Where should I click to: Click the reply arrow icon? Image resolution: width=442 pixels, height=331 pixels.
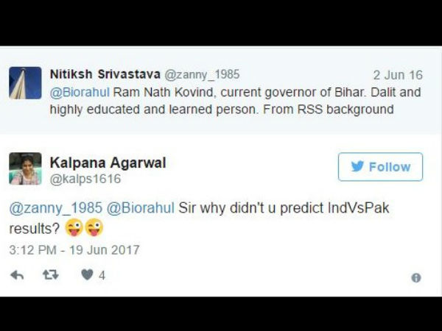(17, 275)
